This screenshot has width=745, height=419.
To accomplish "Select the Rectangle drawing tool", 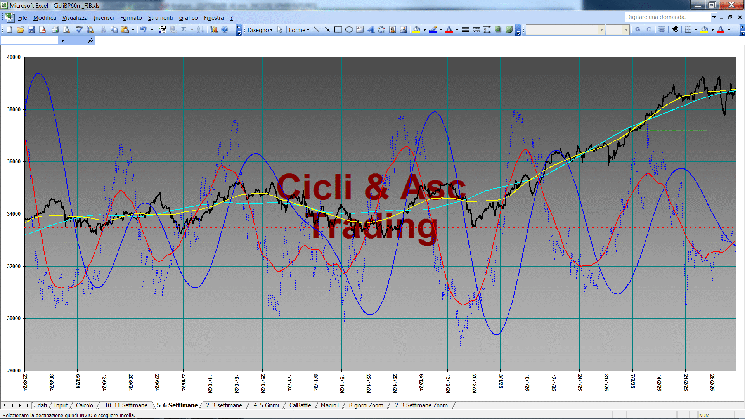I will pos(338,29).
